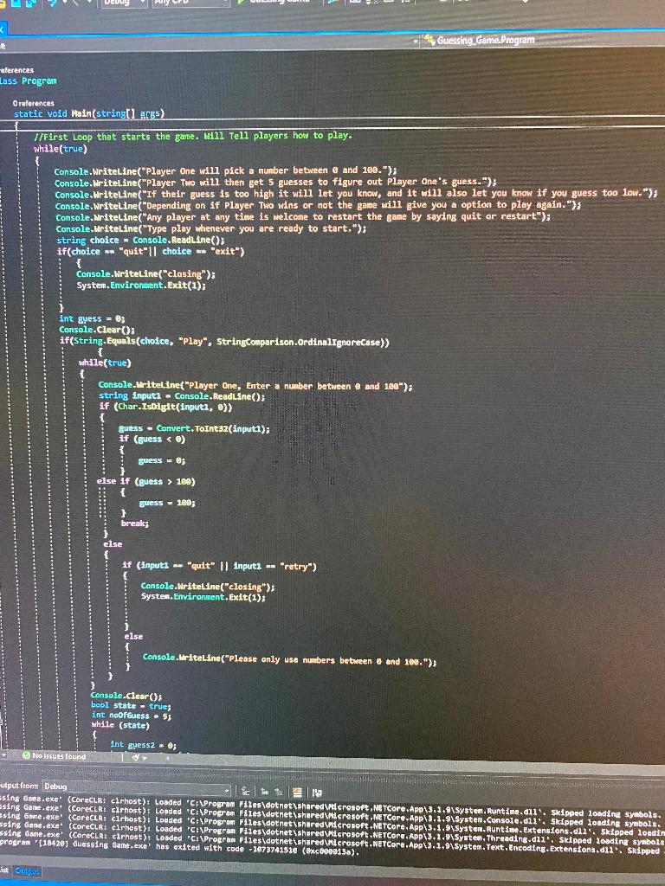Click the line 'if(choice == "quit"|| choice == "exit")'
This screenshot has width=665, height=886.
151,252
